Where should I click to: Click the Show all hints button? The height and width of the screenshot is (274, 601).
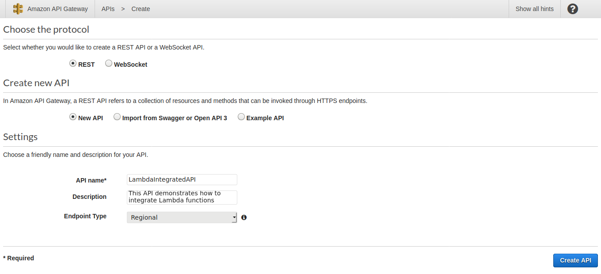point(534,8)
